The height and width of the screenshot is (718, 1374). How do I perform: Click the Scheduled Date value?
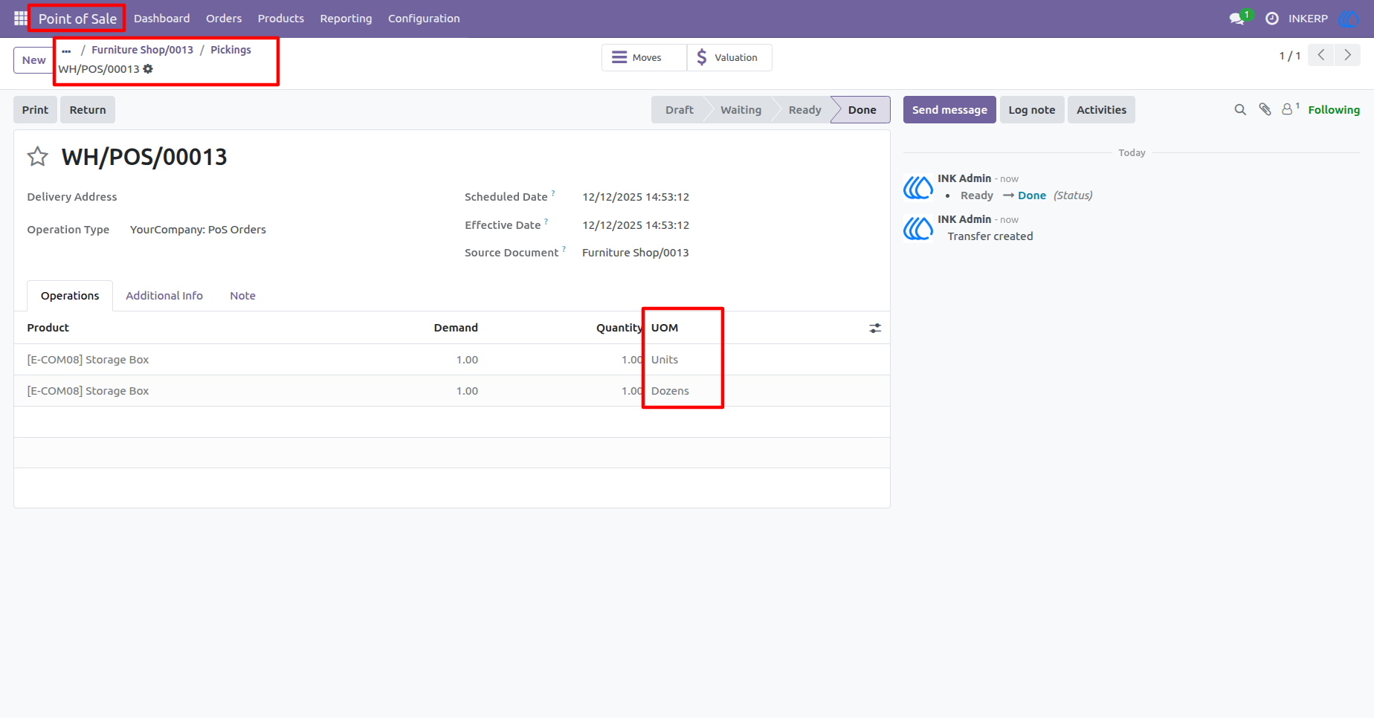[636, 197]
